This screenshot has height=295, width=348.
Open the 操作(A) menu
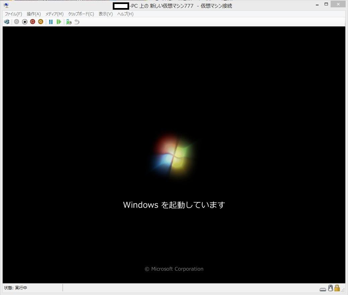[34, 14]
